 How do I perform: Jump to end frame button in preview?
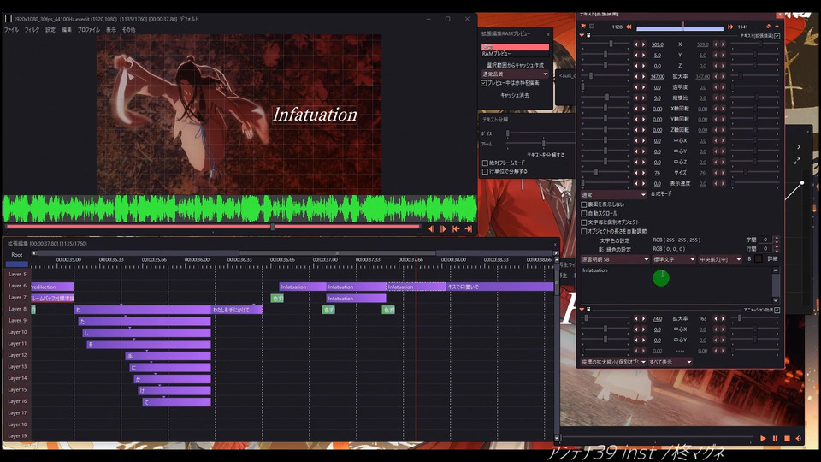coord(469,229)
